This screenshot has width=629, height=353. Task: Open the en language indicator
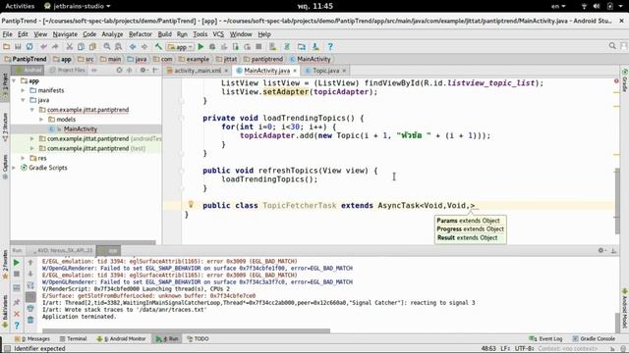point(558,6)
